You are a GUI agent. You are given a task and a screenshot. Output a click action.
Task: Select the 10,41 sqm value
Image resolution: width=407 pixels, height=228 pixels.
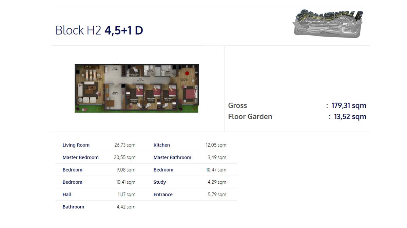click(x=125, y=182)
